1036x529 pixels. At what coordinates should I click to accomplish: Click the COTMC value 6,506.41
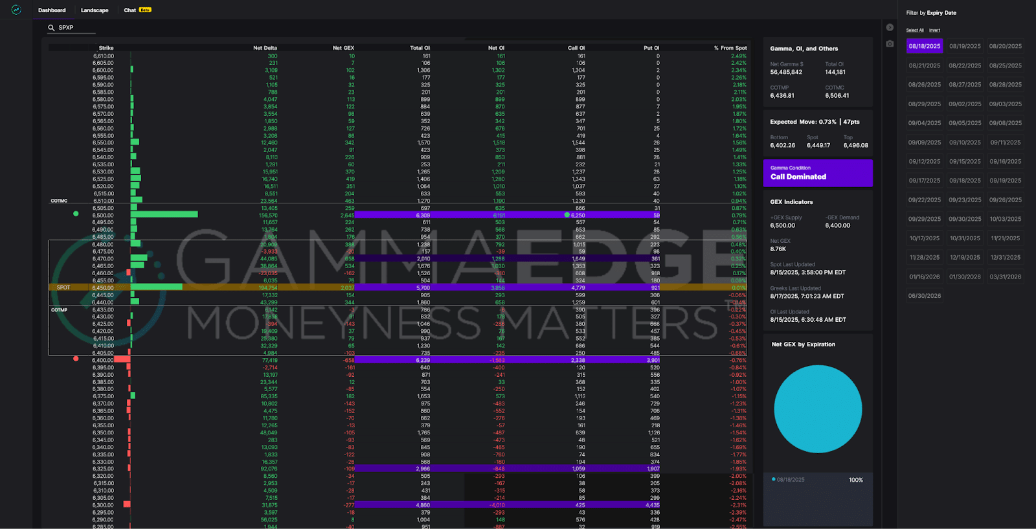(837, 95)
